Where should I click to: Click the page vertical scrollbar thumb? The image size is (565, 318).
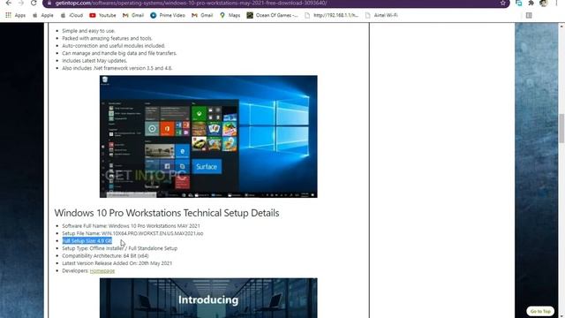pyautogui.click(x=561, y=128)
